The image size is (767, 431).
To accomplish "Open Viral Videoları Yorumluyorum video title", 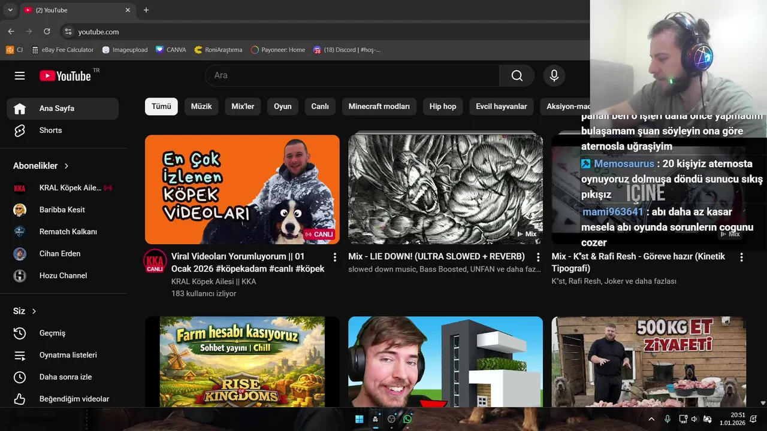I will tap(248, 262).
